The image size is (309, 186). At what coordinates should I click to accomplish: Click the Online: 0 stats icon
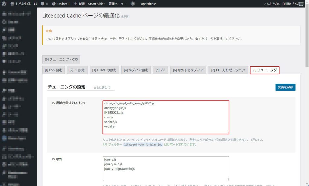point(54,4)
